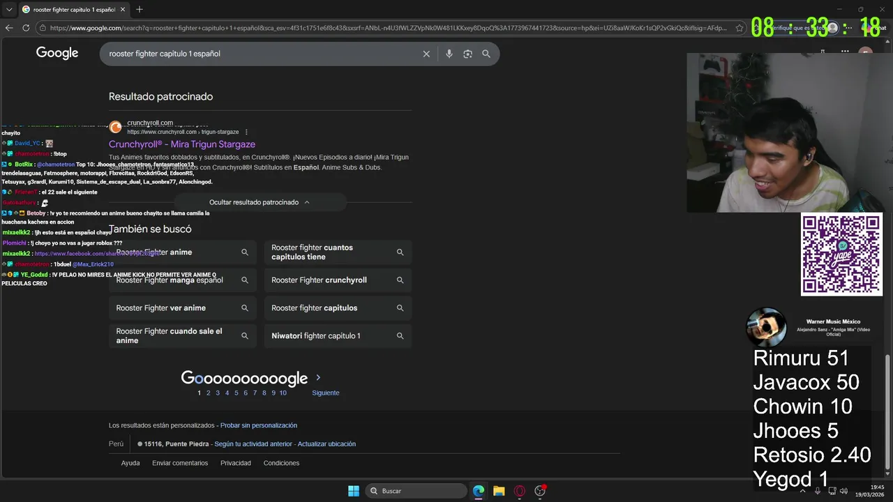Search suggestion Rooster fighter capitulos
Image resolution: width=893 pixels, height=502 pixels.
338,308
